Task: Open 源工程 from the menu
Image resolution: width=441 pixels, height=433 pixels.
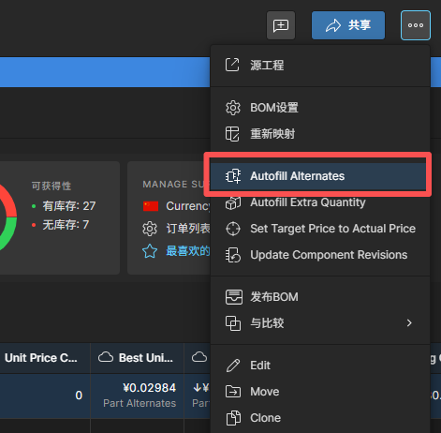Action: [x=320, y=66]
